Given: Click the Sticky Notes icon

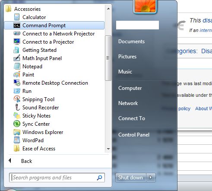Looking at the screenshot, I should [x=17, y=116].
